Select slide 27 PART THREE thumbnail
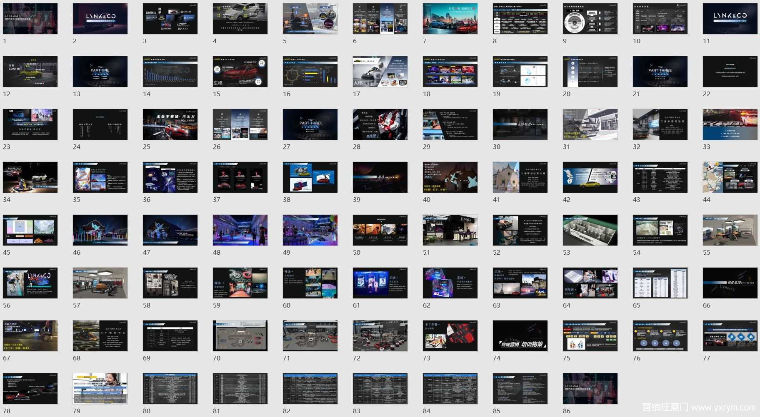 click(x=310, y=124)
